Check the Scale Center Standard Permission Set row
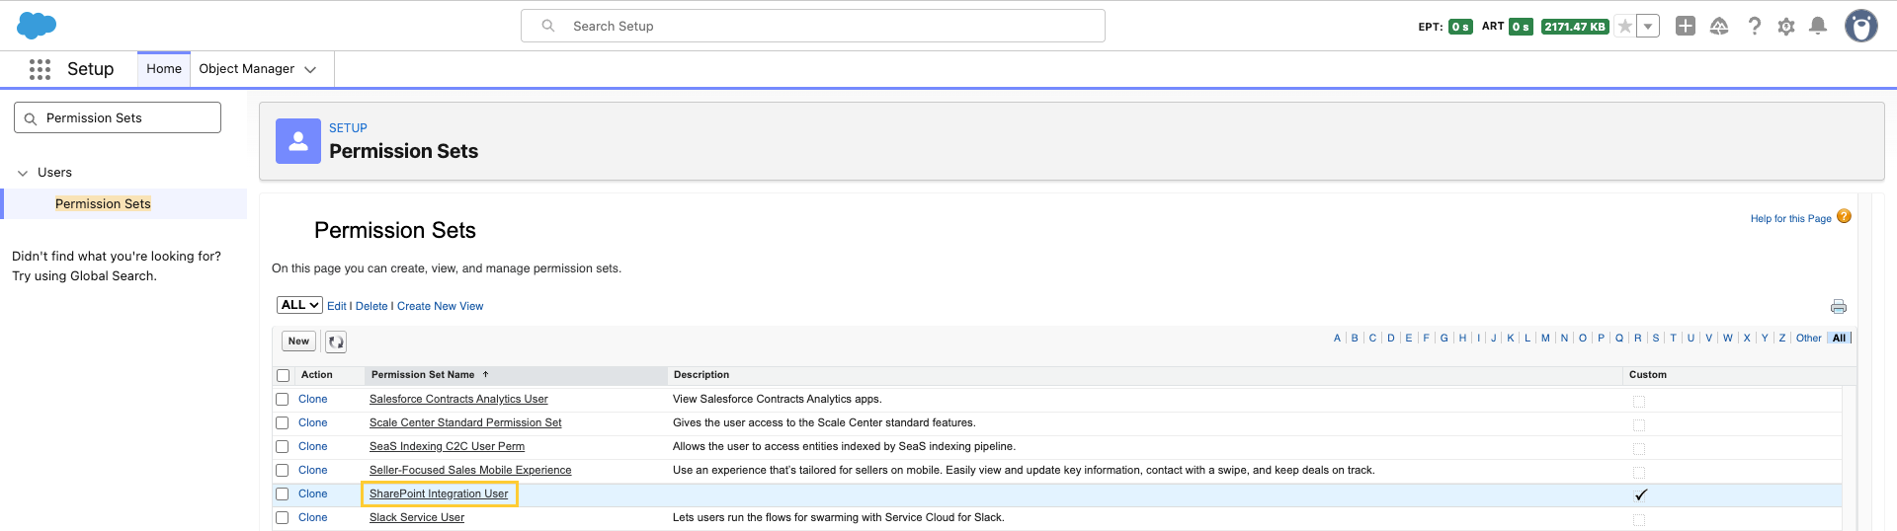 coord(283,423)
